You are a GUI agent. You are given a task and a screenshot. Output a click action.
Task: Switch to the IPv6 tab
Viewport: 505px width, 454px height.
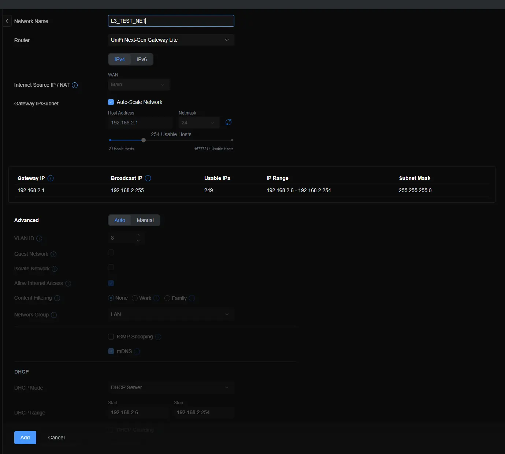(142, 59)
